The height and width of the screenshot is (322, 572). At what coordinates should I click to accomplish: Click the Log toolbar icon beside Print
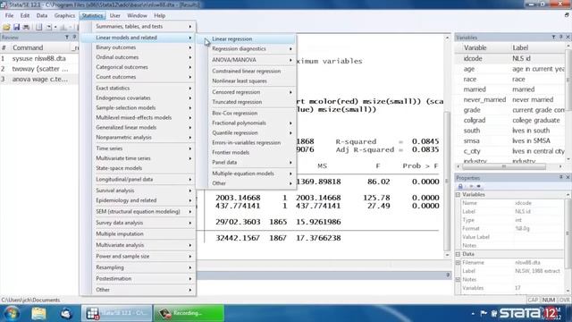[38, 27]
